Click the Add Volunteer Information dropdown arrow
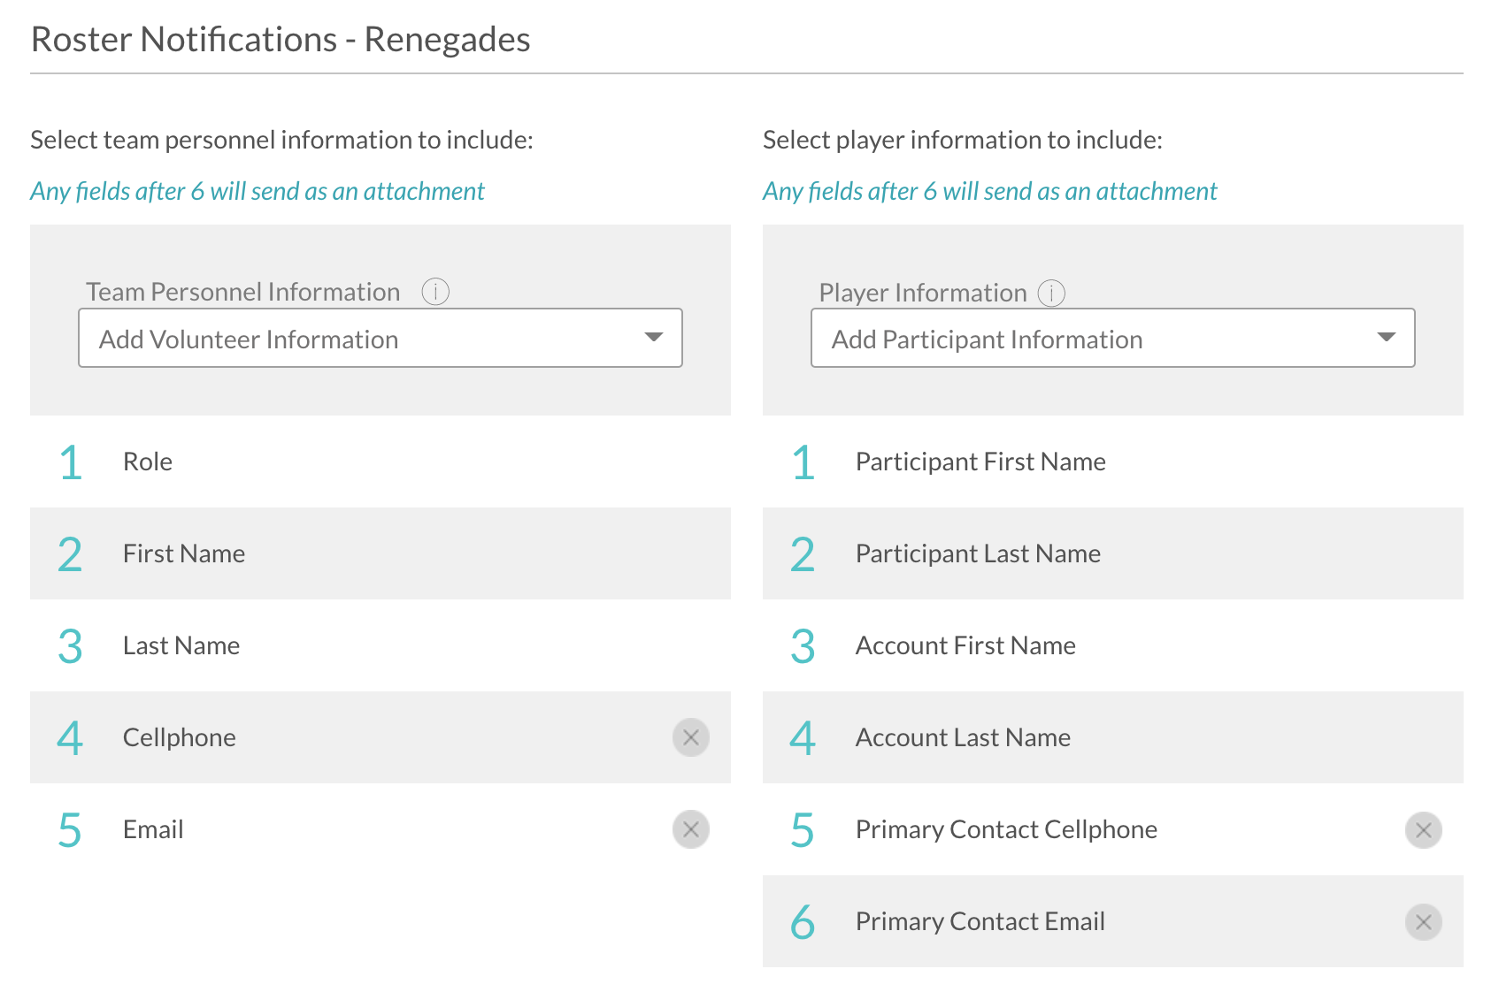Viewport: 1499px width, 992px height. [x=654, y=338]
